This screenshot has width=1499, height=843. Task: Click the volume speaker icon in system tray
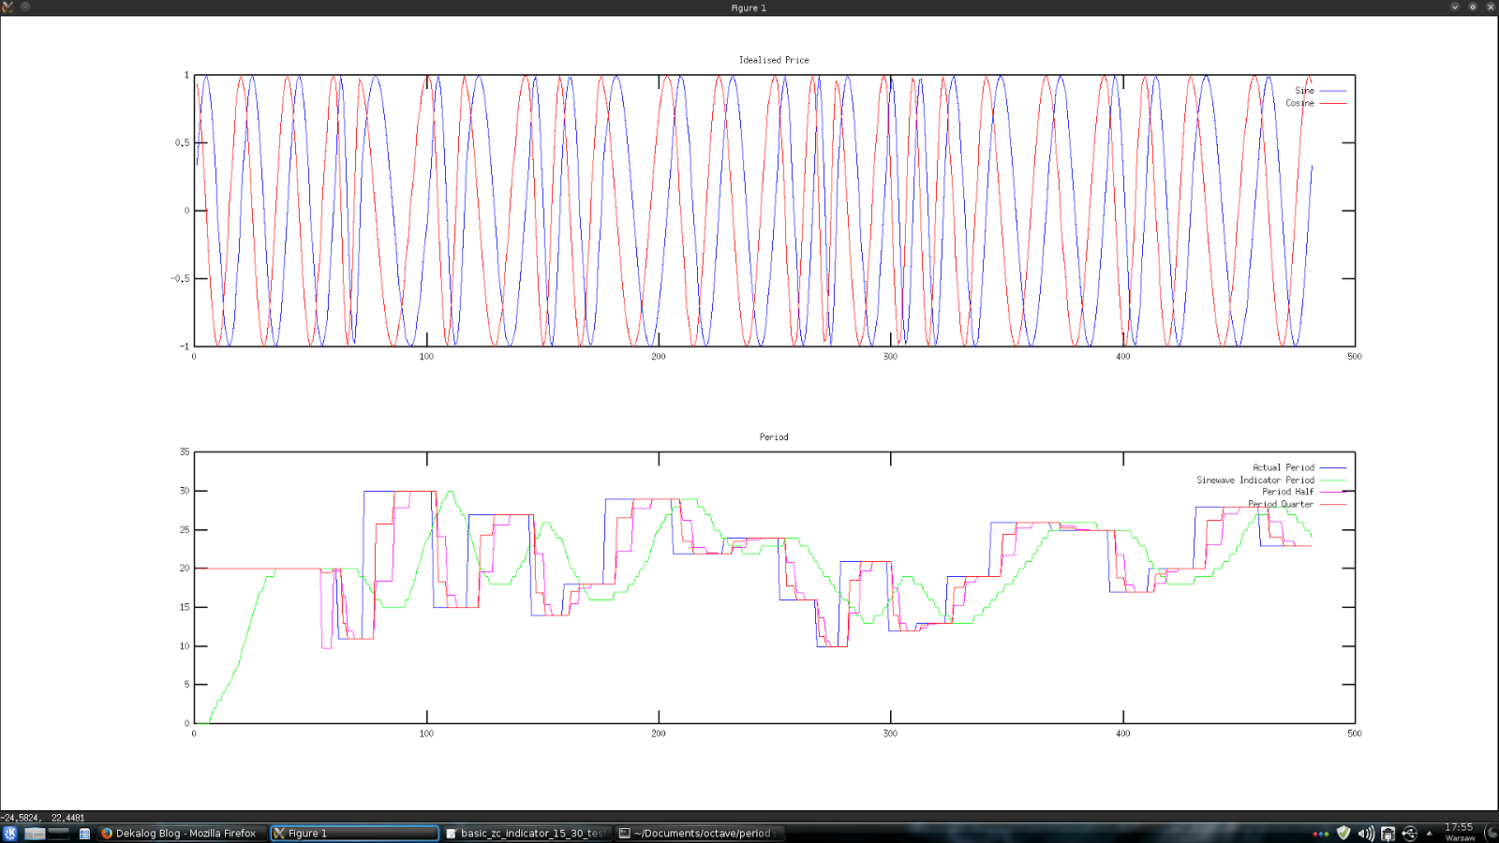pyautogui.click(x=1365, y=832)
